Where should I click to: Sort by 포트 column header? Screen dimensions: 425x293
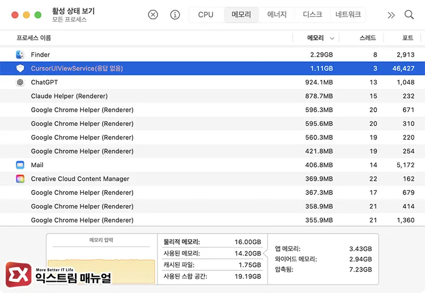[x=407, y=38]
